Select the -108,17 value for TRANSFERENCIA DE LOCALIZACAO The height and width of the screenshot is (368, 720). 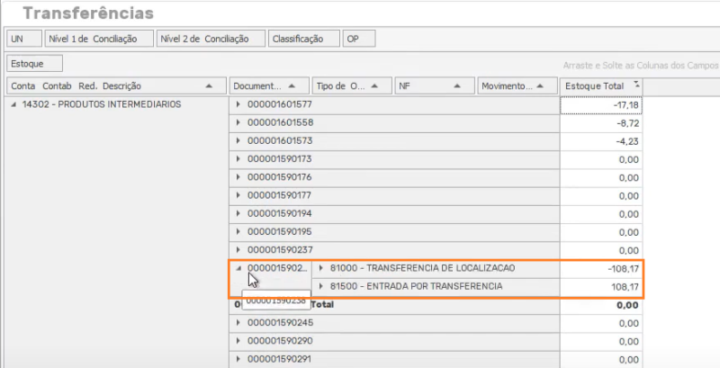tap(601, 269)
